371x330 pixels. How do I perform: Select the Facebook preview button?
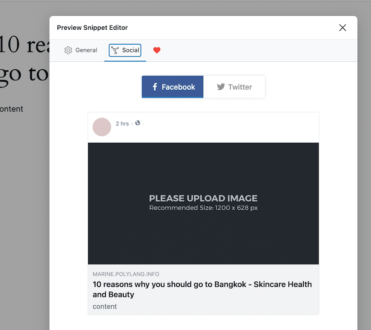click(x=173, y=87)
